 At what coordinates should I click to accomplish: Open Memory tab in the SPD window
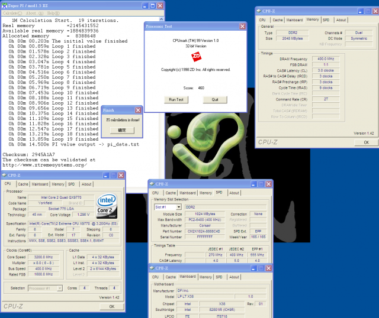(x=205, y=193)
